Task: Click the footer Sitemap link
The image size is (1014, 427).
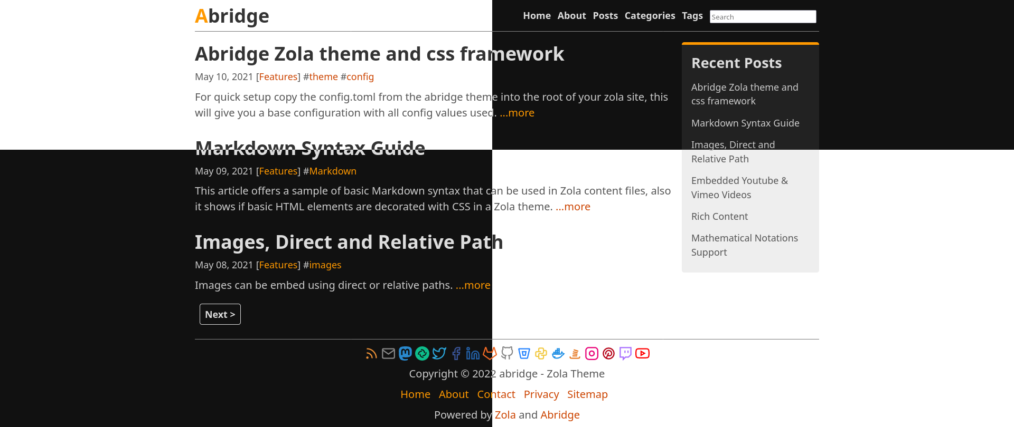Action: [587, 394]
